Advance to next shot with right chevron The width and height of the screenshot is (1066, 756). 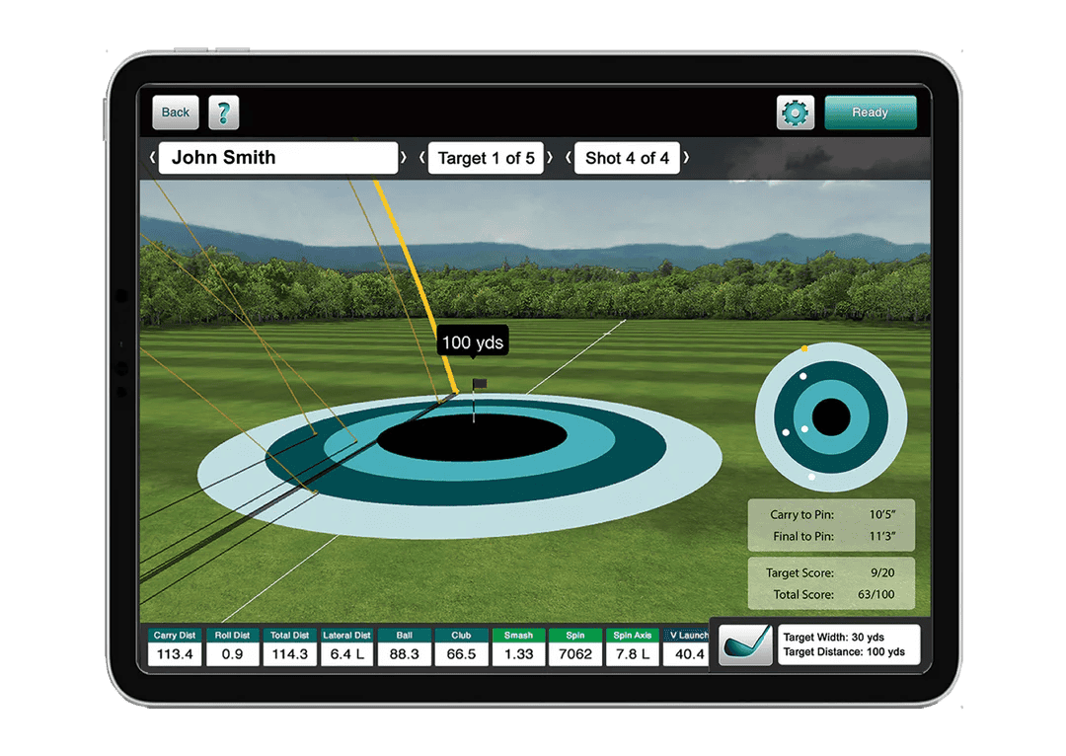pyautogui.click(x=686, y=158)
